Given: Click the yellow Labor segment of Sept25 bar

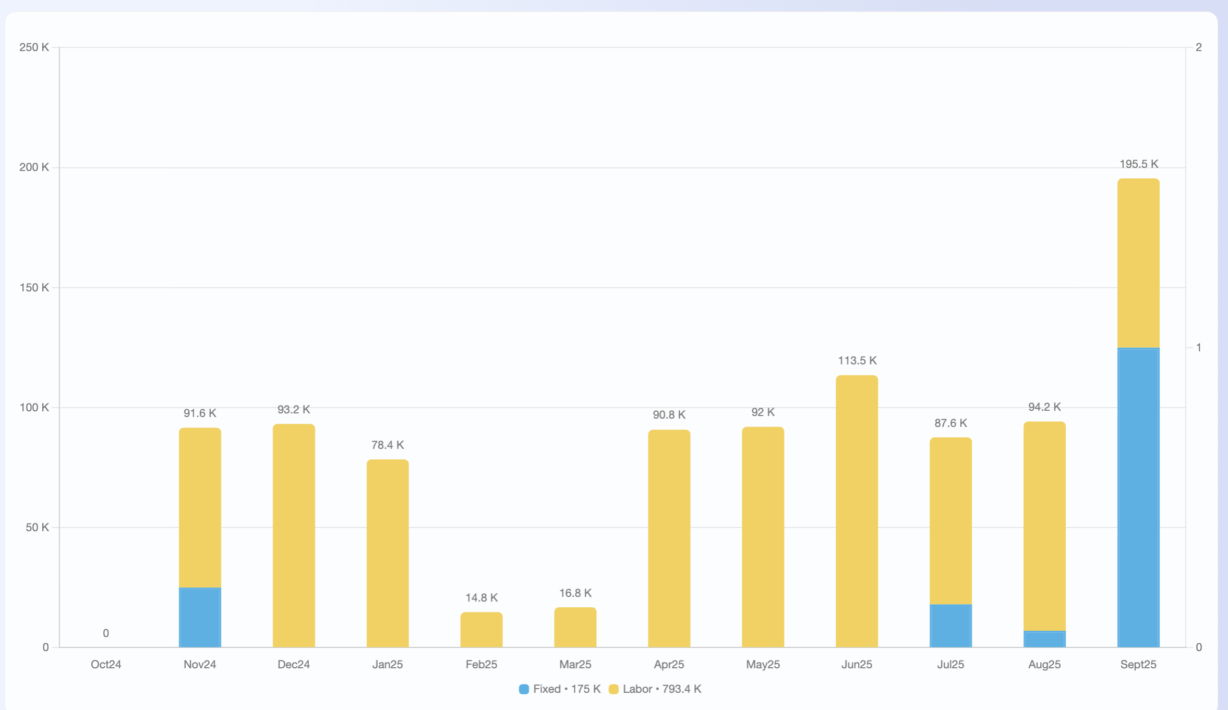Looking at the screenshot, I should coord(1138,263).
